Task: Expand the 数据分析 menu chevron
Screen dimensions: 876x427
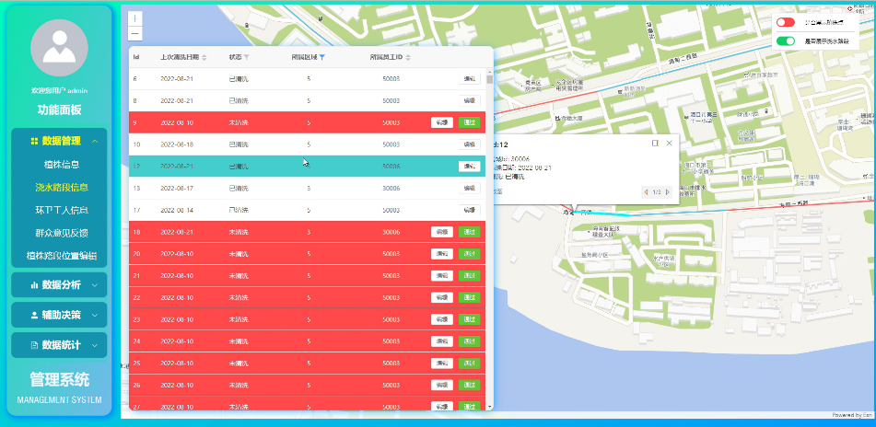Action: click(x=95, y=285)
